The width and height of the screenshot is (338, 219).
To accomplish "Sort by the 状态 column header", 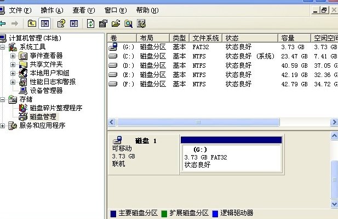I will [x=250, y=38].
